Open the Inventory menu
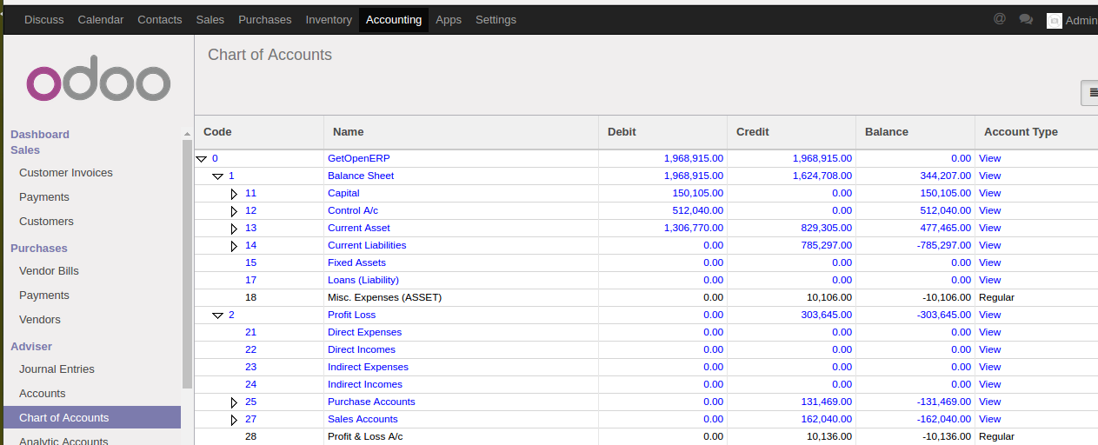Image resolution: width=1098 pixels, height=445 pixels. (x=329, y=19)
